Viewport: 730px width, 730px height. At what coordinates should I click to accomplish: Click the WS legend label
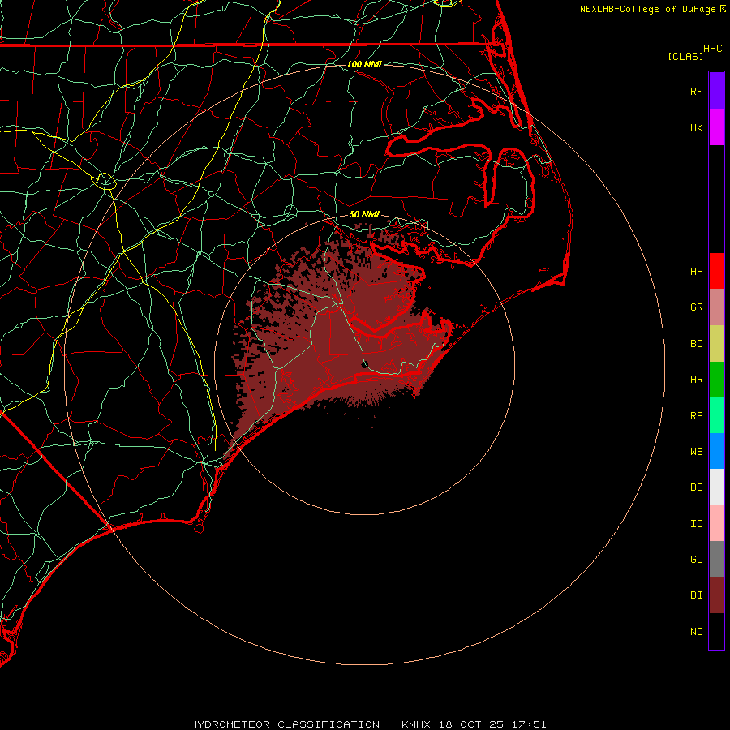[x=697, y=451]
